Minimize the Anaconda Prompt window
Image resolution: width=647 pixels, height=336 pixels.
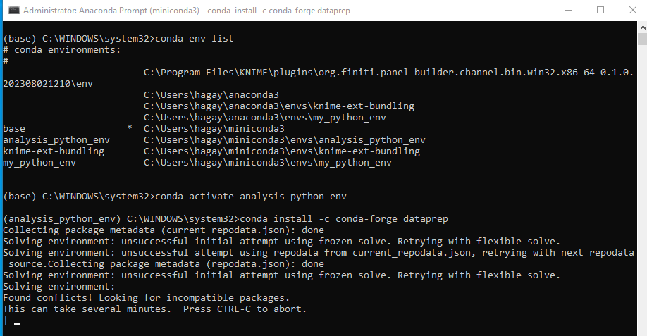click(569, 11)
